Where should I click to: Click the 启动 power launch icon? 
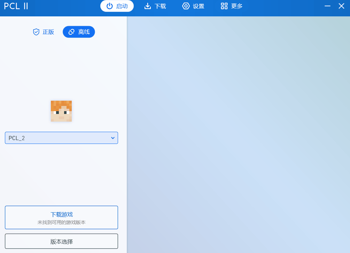coord(109,6)
